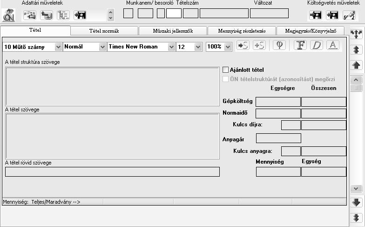Open the 10 Műtő szárny dropdown
Viewport: 365px width, 227px height.
[59, 47]
